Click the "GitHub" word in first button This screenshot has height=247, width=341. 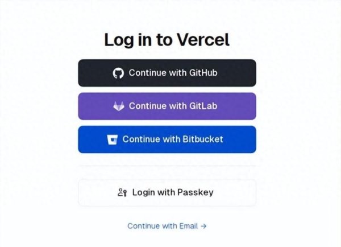click(203, 73)
